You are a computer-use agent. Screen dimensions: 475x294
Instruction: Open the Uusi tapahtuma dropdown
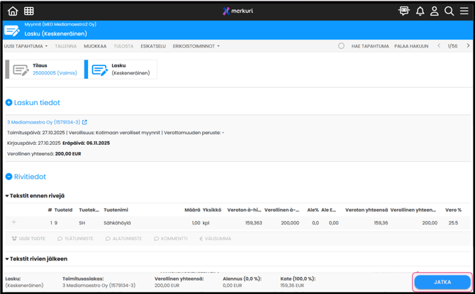(26, 46)
